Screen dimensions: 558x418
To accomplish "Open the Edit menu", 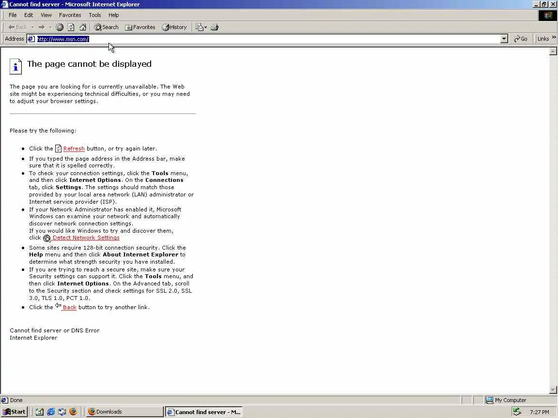I will (x=29, y=15).
